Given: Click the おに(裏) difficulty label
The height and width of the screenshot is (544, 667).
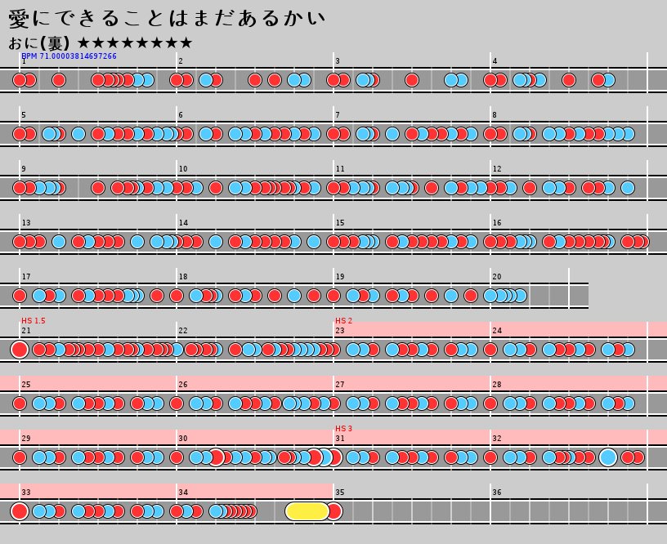Looking at the screenshot, I should (38, 42).
